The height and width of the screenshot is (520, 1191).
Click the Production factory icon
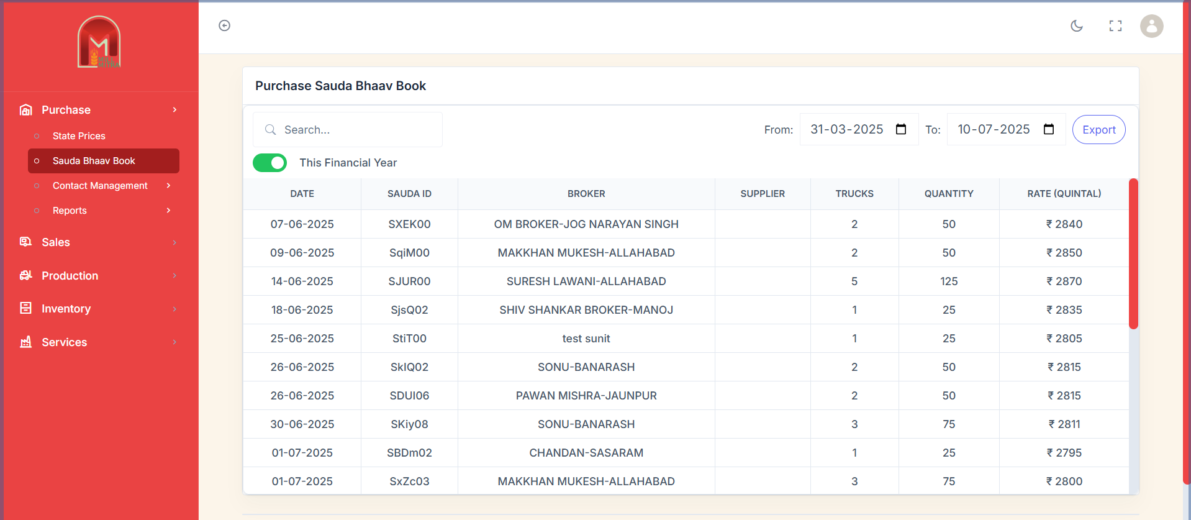click(25, 275)
